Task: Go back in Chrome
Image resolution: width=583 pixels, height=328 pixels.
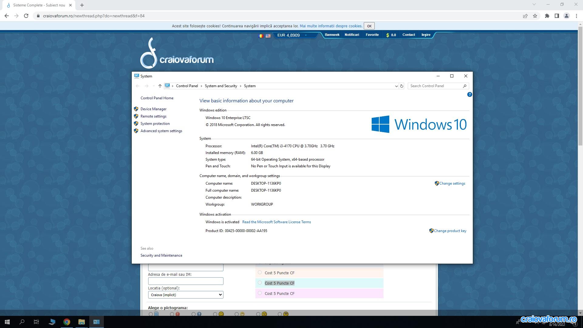Action: (x=7, y=16)
